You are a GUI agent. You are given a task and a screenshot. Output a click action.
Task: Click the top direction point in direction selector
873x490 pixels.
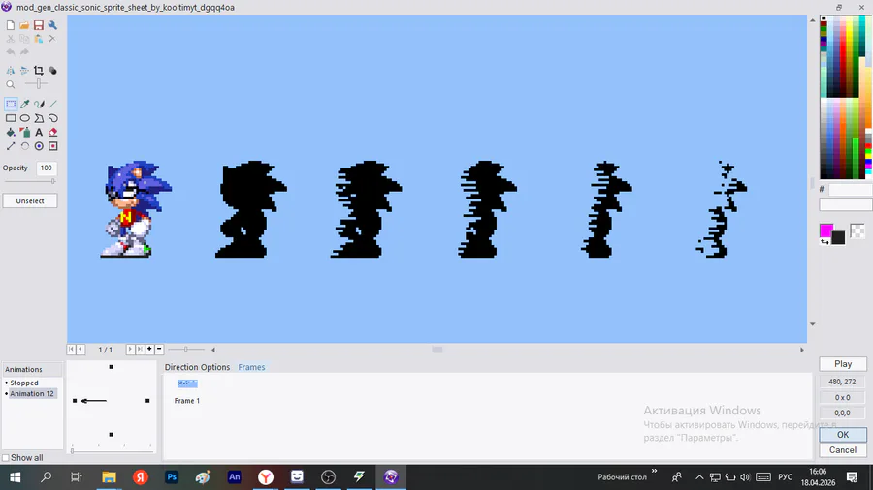pyautogui.click(x=112, y=367)
